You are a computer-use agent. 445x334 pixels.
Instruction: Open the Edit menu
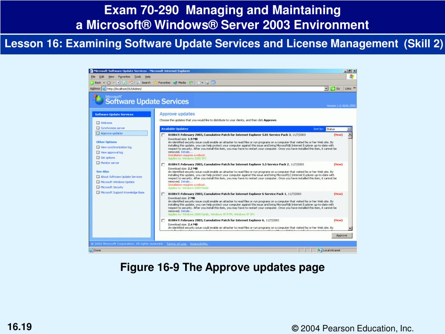tap(102, 77)
